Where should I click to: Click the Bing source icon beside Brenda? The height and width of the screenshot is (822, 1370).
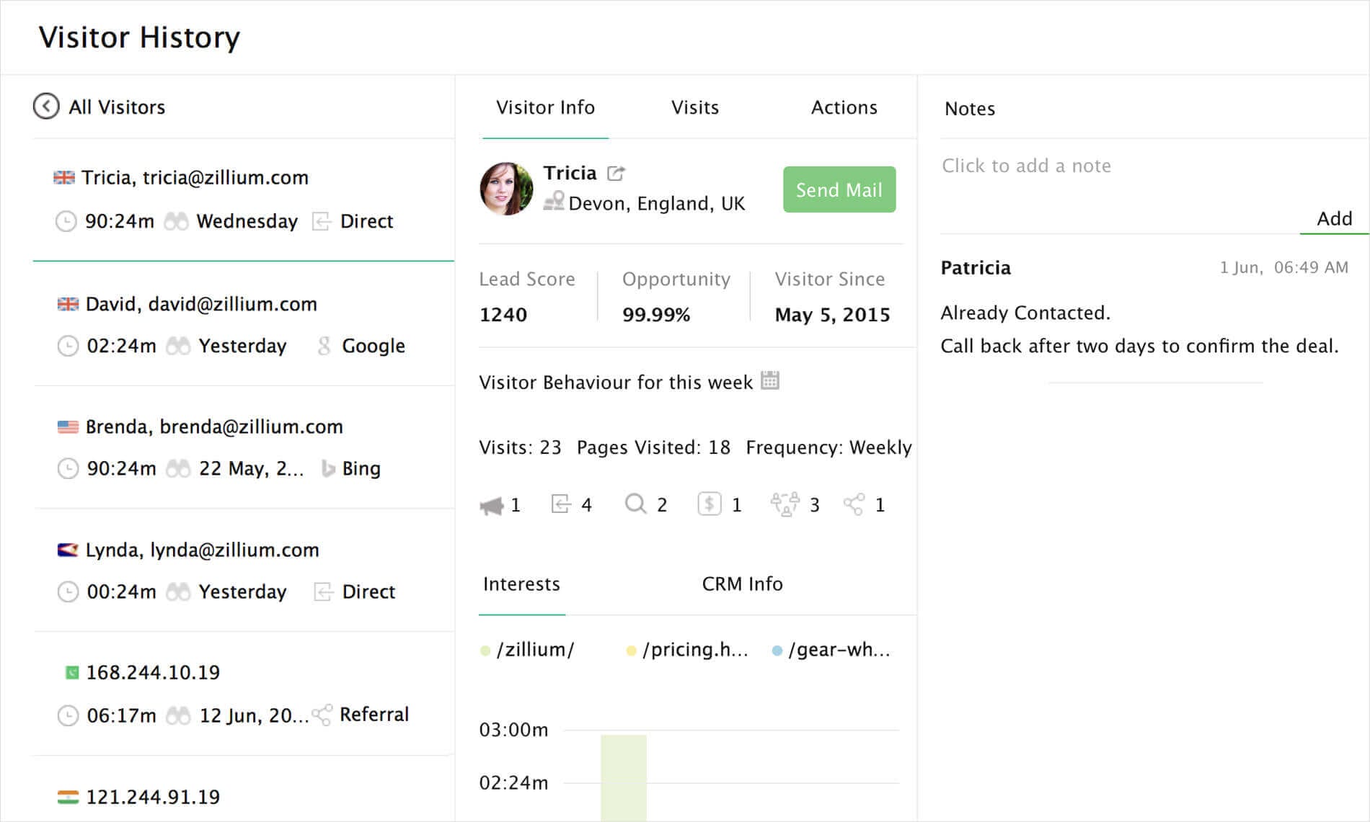click(328, 468)
